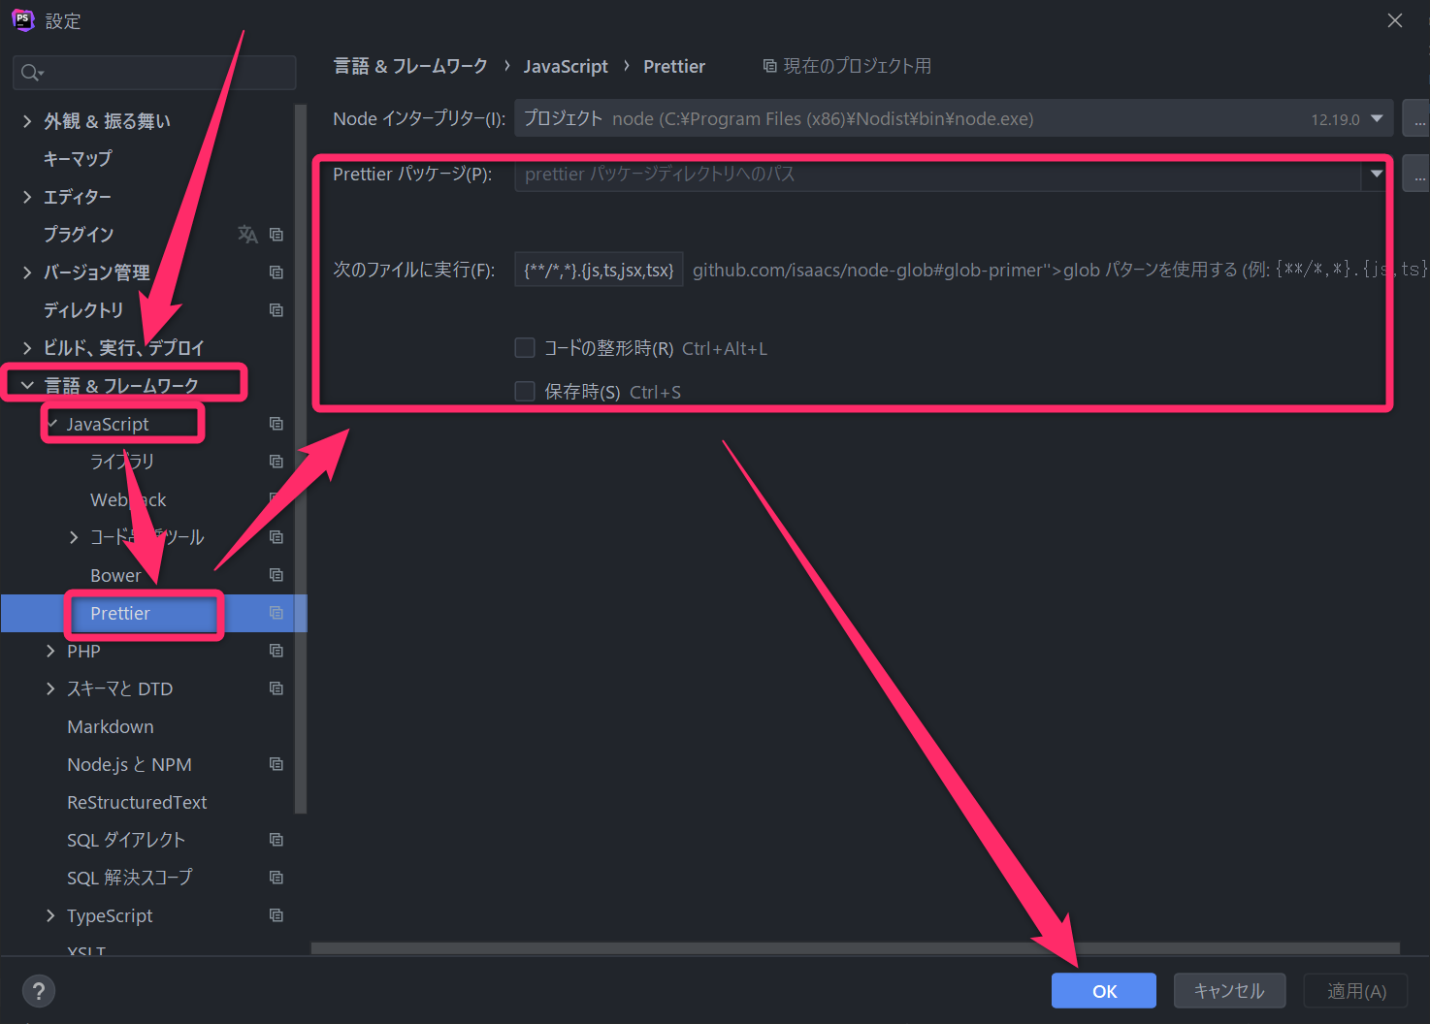Image resolution: width=1430 pixels, height=1024 pixels.
Task: Confirm settings with OK button
Action: (x=1104, y=991)
